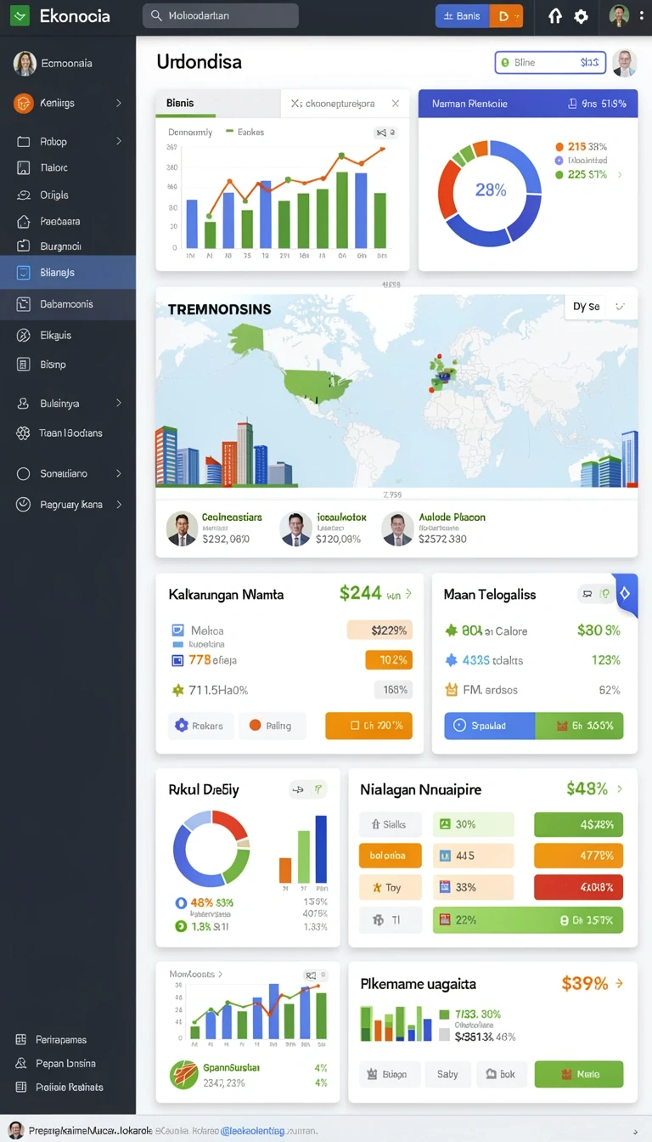Image resolution: width=652 pixels, height=1142 pixels.
Task: Open the home icon in top bar
Action: point(554,16)
